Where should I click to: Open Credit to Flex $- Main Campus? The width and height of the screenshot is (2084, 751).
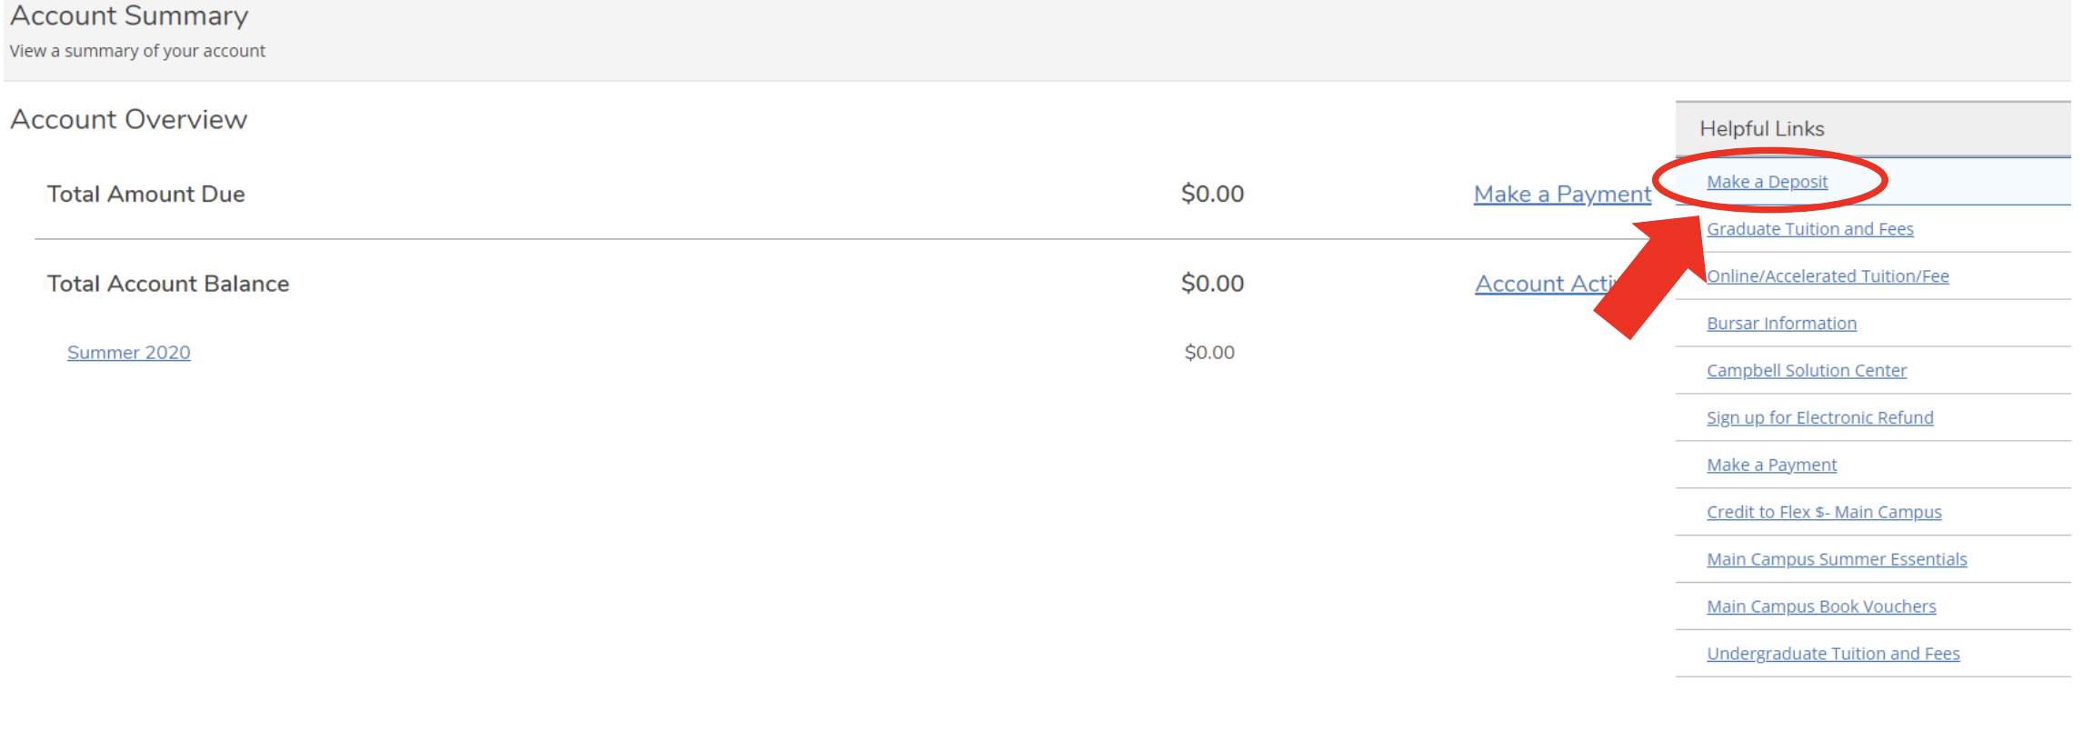[1823, 511]
